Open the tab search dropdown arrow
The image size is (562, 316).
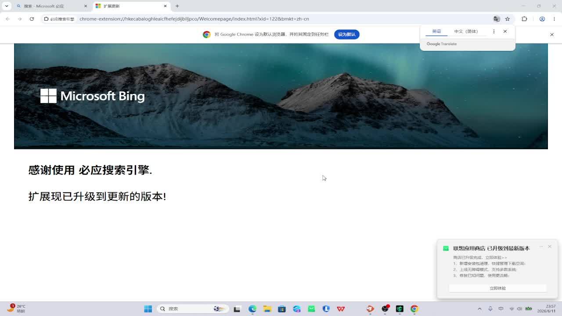(x=7, y=6)
